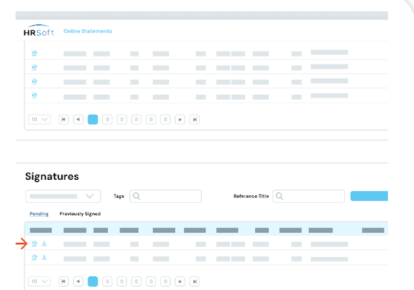Jump to first page in upper table pager
This screenshot has height=290, width=414.
click(64, 120)
